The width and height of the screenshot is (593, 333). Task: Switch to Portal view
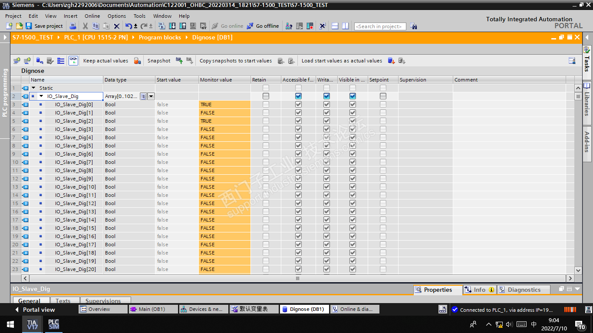coord(35,310)
